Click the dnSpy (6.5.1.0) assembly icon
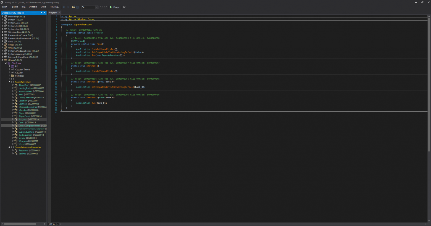This screenshot has width=431, height=226. click(6, 44)
